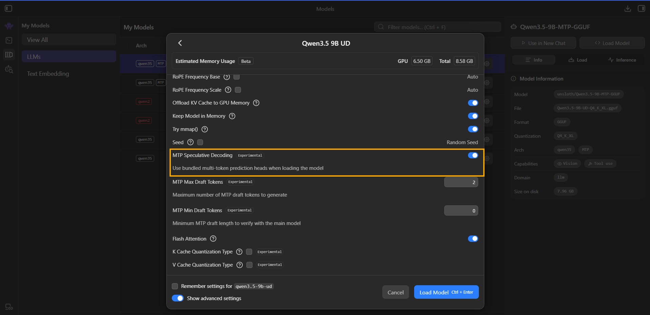The width and height of the screenshot is (650, 315).
Task: Show help for V Cache Quantization Type
Action: (240, 265)
